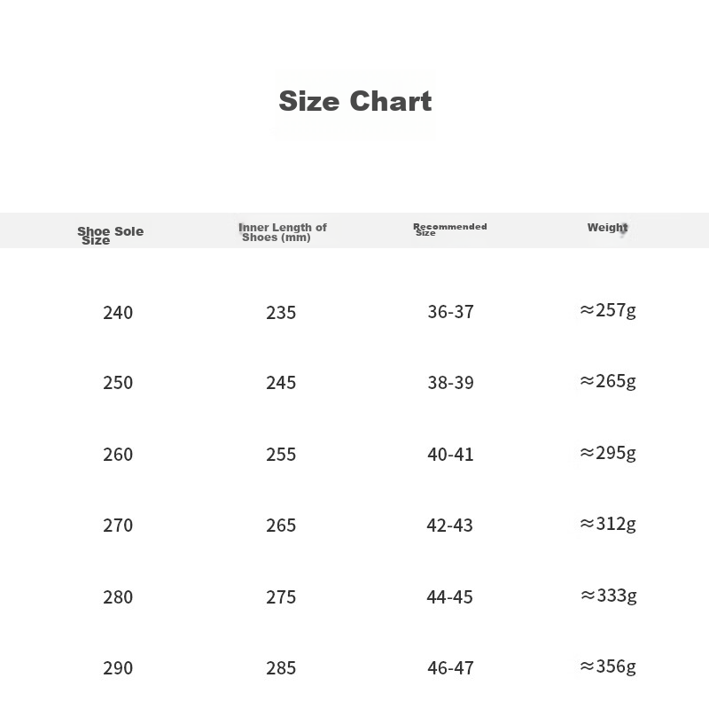709x709 pixels.
Task: Click the Weight column header
Action: tap(608, 228)
